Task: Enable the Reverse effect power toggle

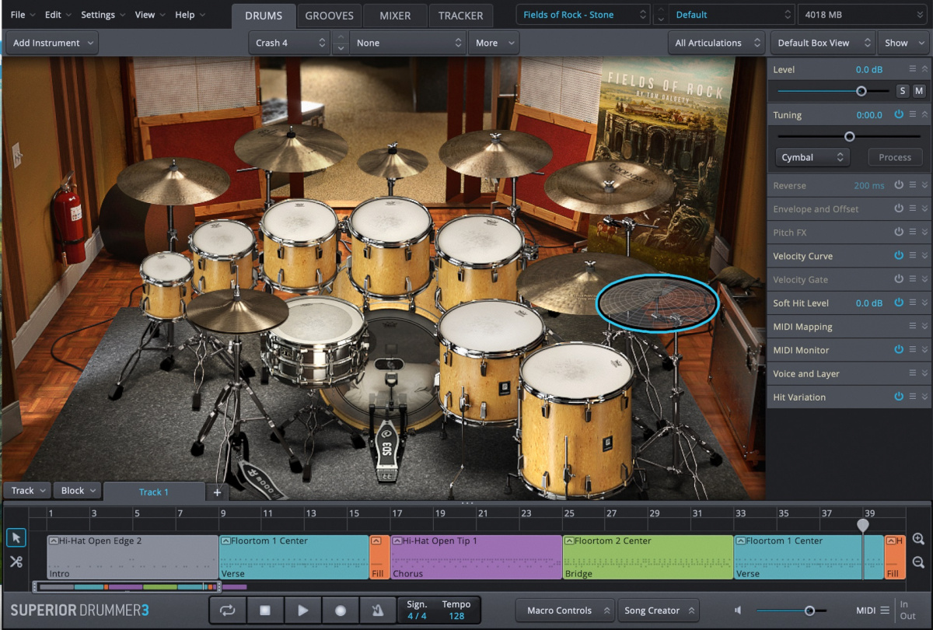Action: tap(899, 184)
